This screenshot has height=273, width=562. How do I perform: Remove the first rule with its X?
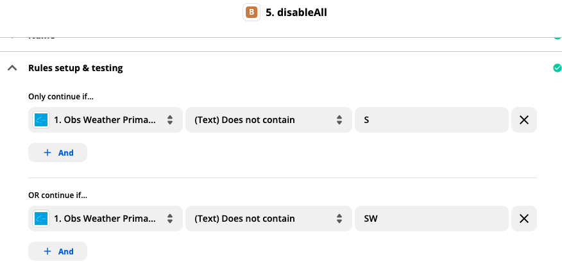524,120
